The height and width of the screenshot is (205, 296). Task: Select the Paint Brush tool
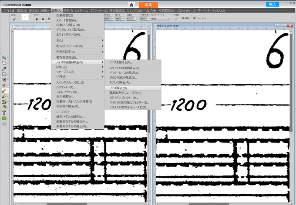4,91
